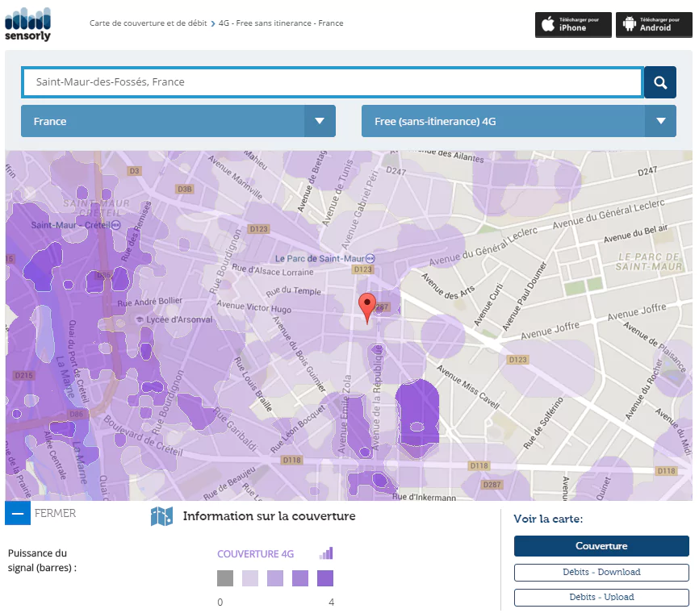The height and width of the screenshot is (613, 699).
Task: Click the country dropdown arrow
Action: tap(320, 121)
